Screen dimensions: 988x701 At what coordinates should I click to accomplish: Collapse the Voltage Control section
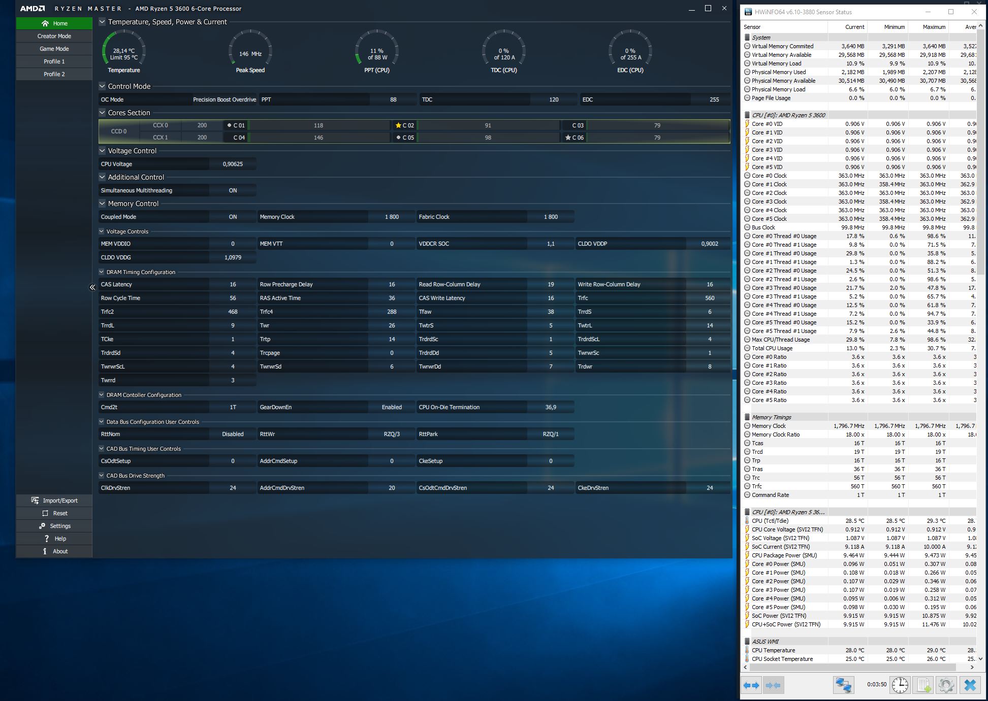coord(102,151)
